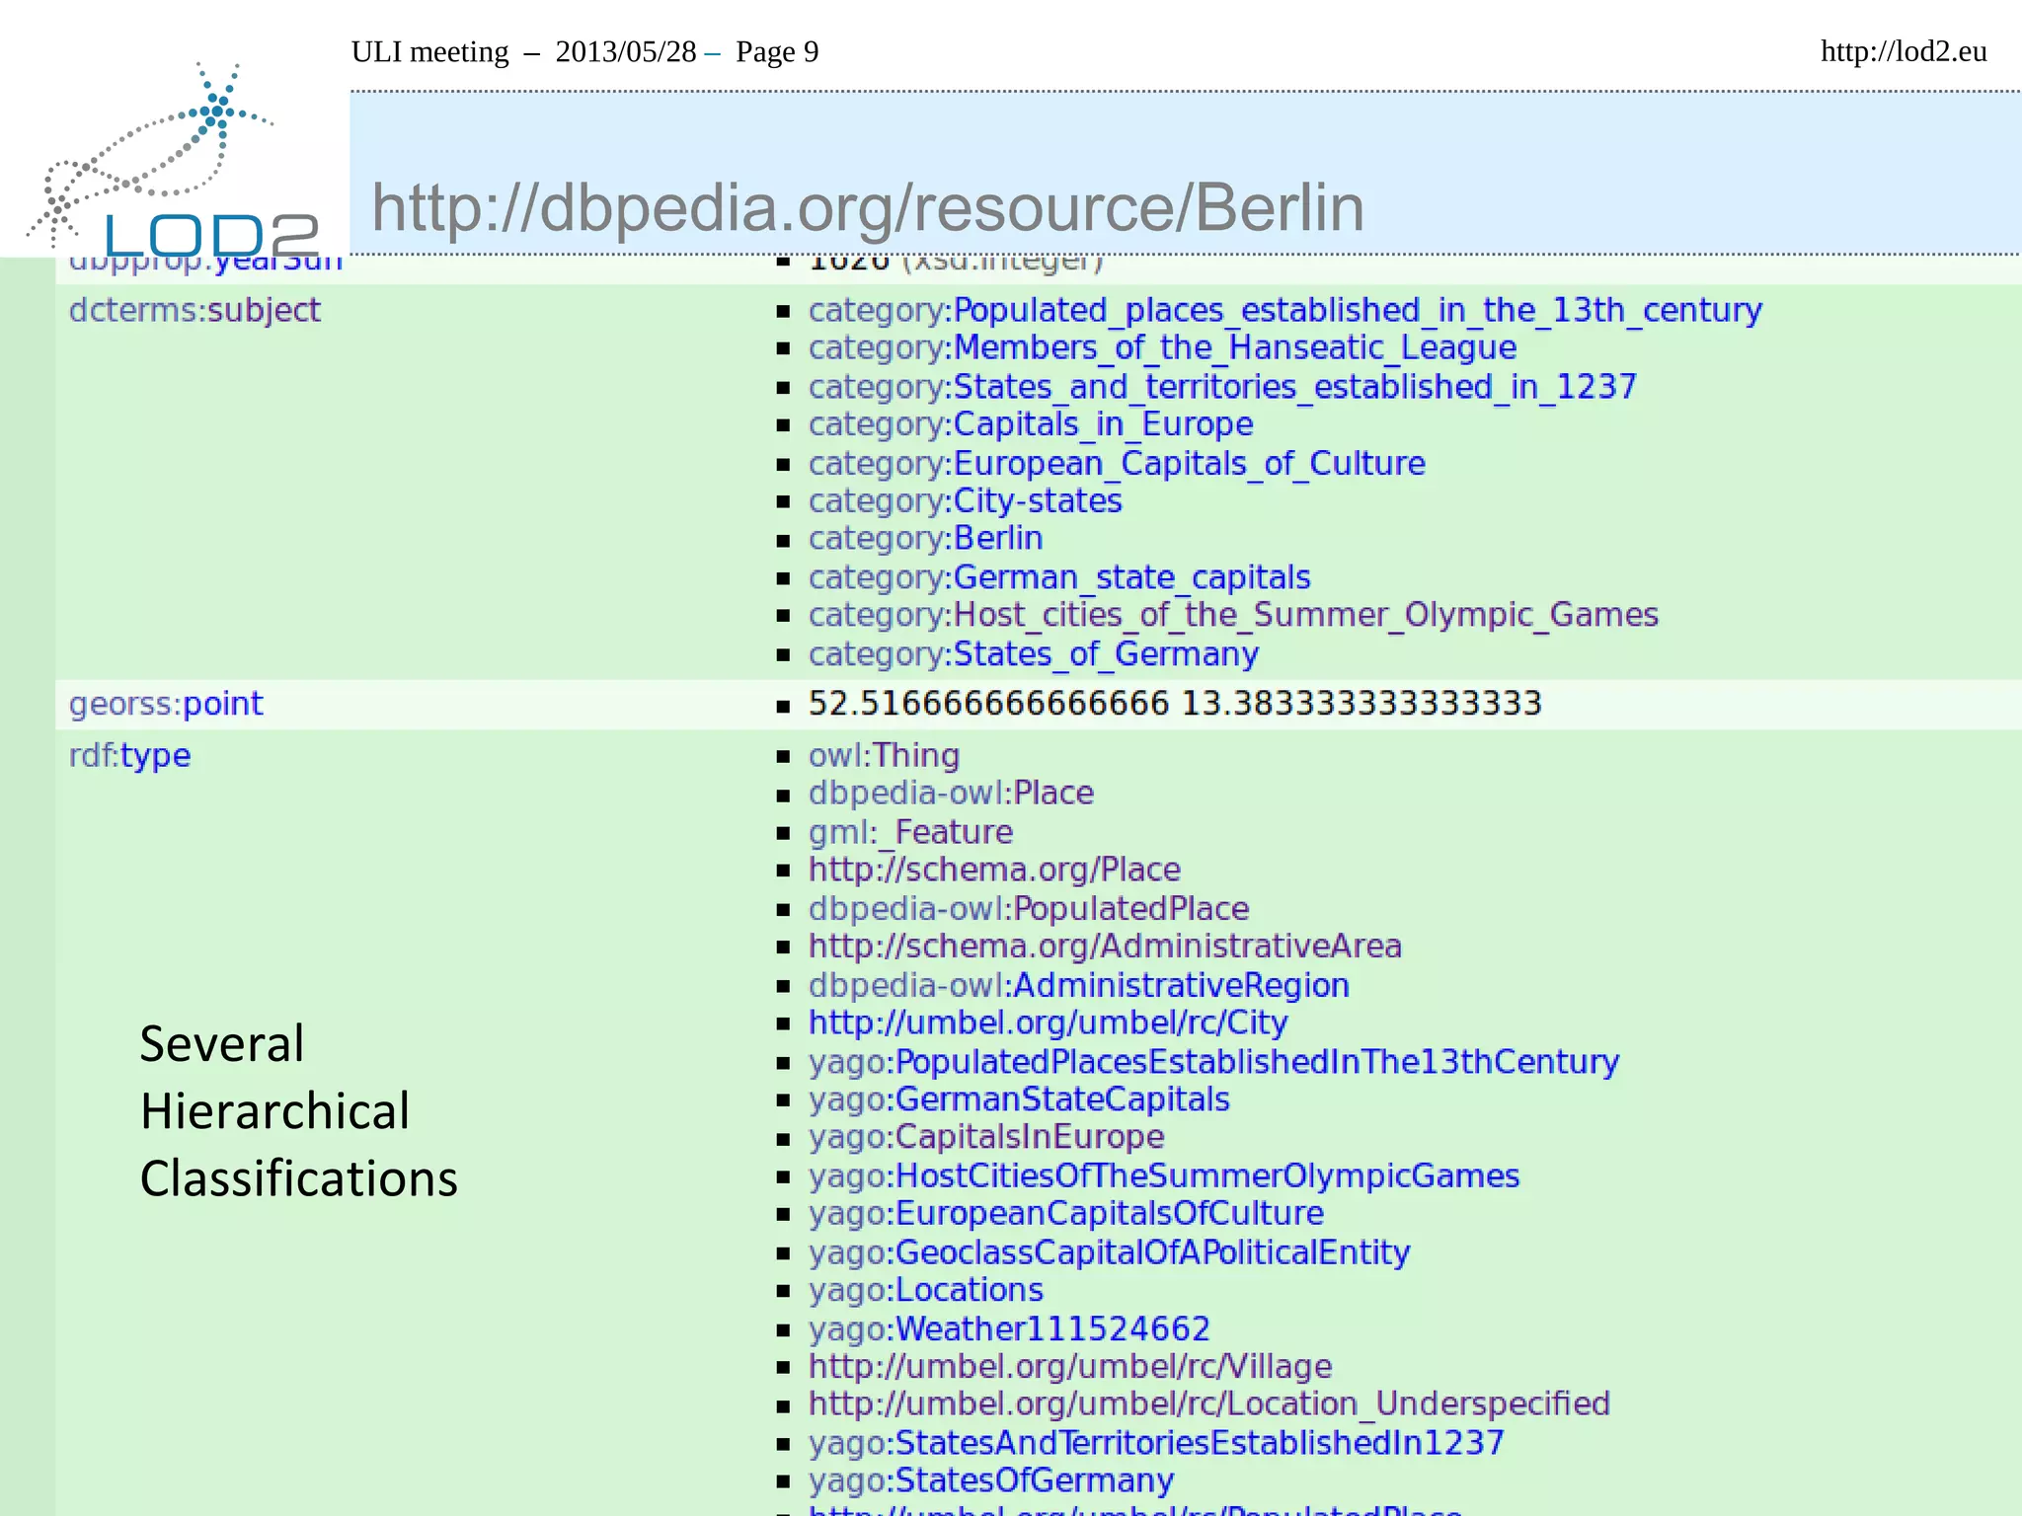
Task: Select the 52.5166 13.3833 coordinates value
Action: (x=1175, y=704)
